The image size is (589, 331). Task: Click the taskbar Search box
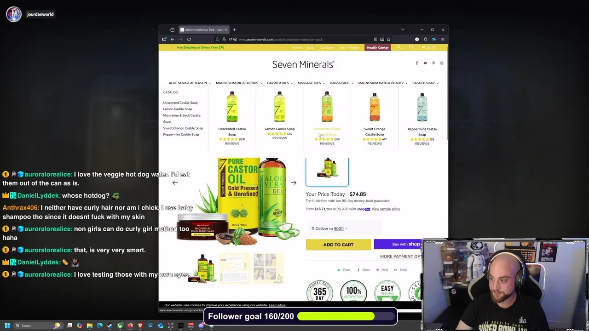39,325
